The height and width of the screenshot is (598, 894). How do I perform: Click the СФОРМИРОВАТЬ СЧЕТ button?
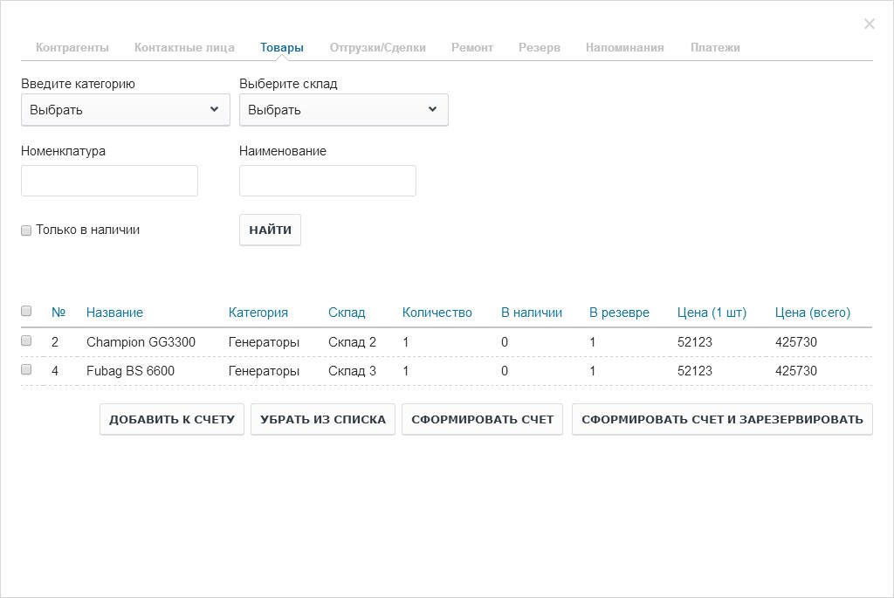click(x=482, y=420)
